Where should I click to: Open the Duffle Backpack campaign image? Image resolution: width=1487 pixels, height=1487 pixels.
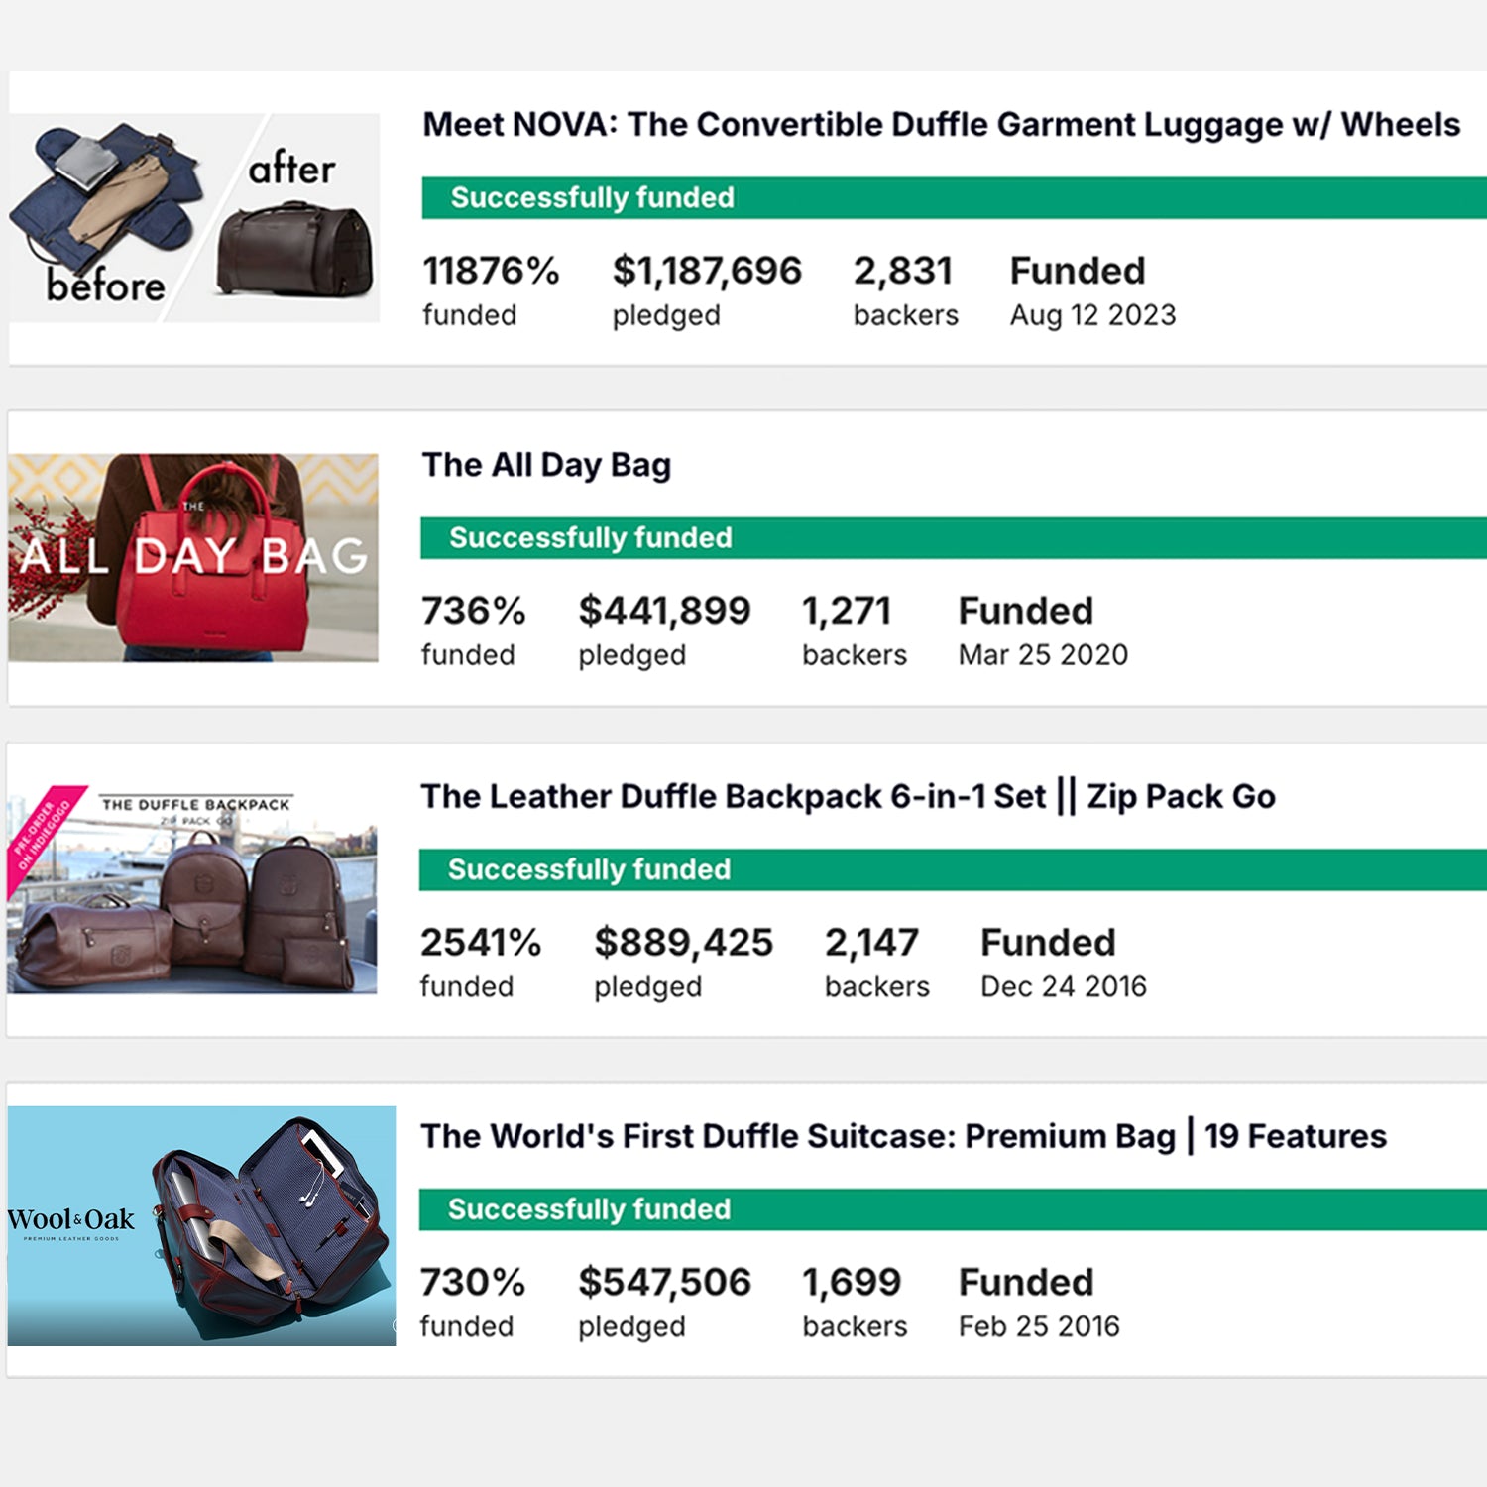(x=192, y=889)
